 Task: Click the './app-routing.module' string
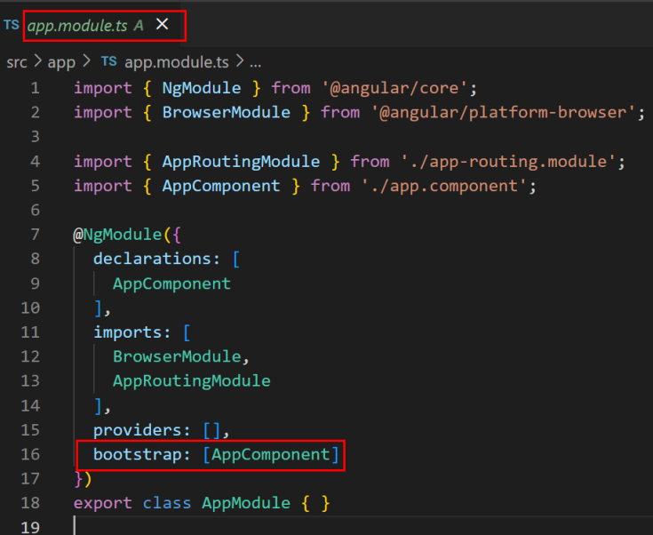point(507,162)
